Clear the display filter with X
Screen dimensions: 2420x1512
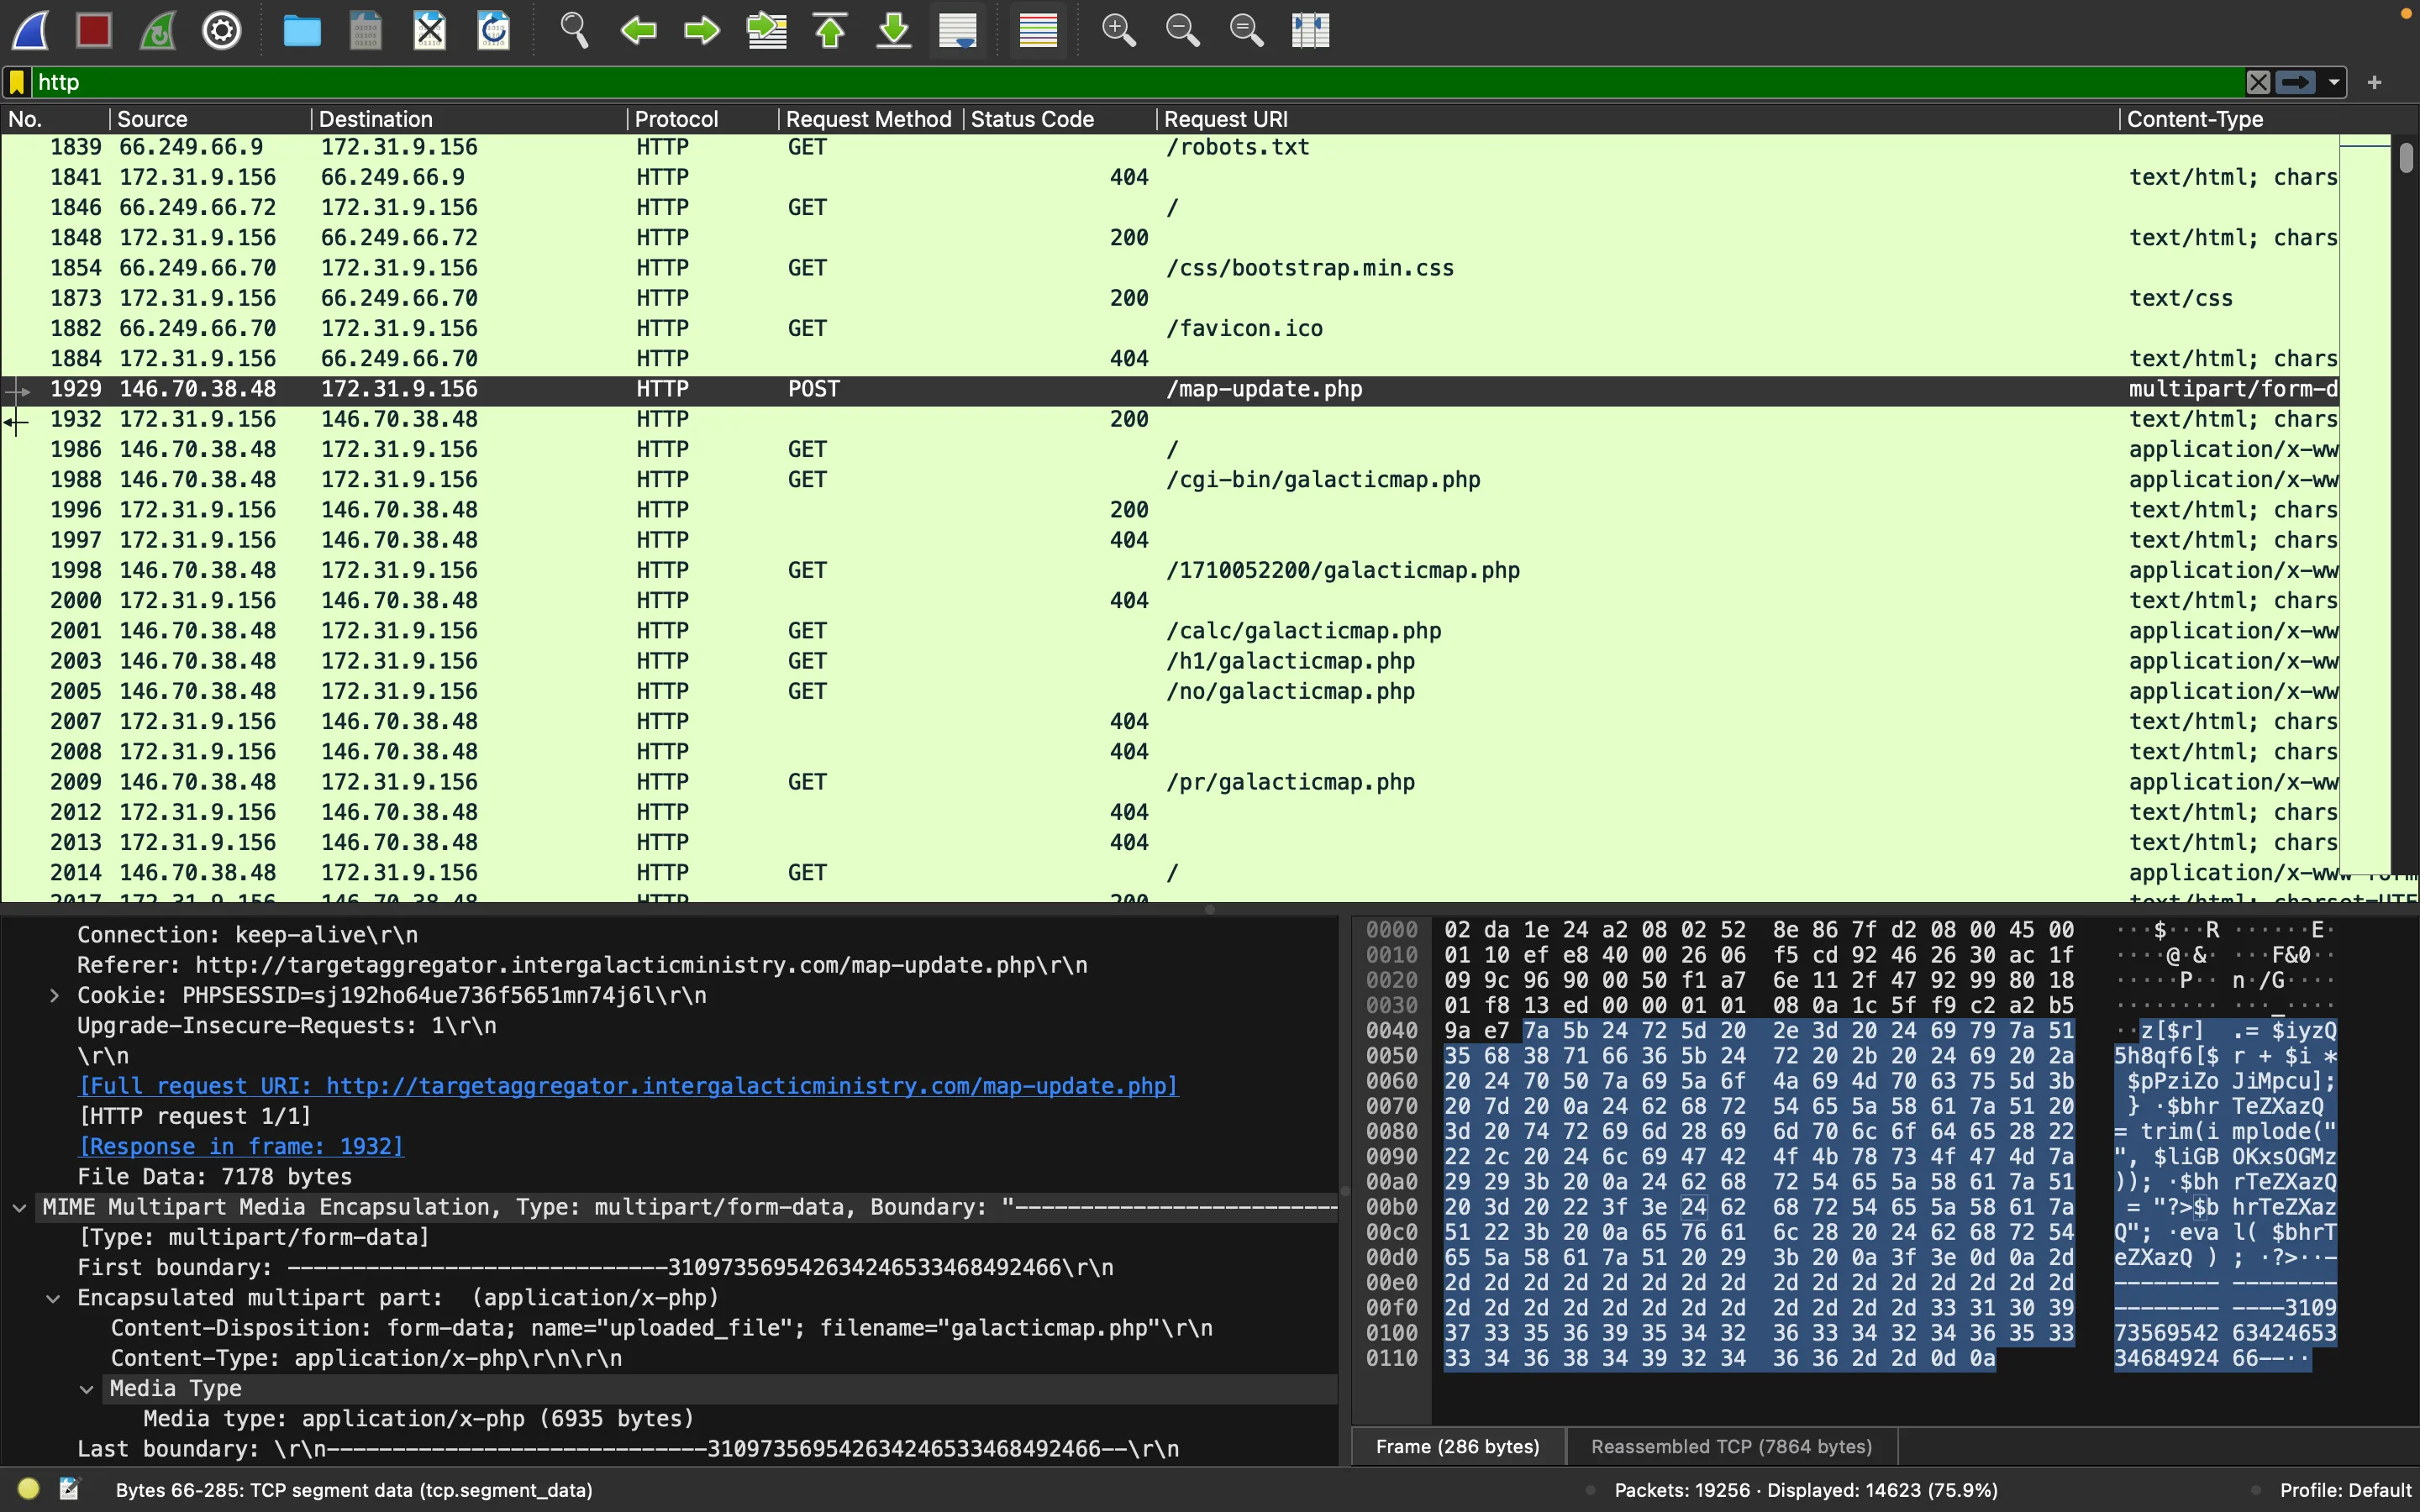pyautogui.click(x=2258, y=82)
